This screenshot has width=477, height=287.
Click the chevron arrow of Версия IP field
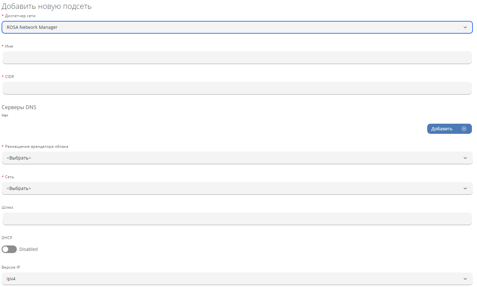pos(465,279)
